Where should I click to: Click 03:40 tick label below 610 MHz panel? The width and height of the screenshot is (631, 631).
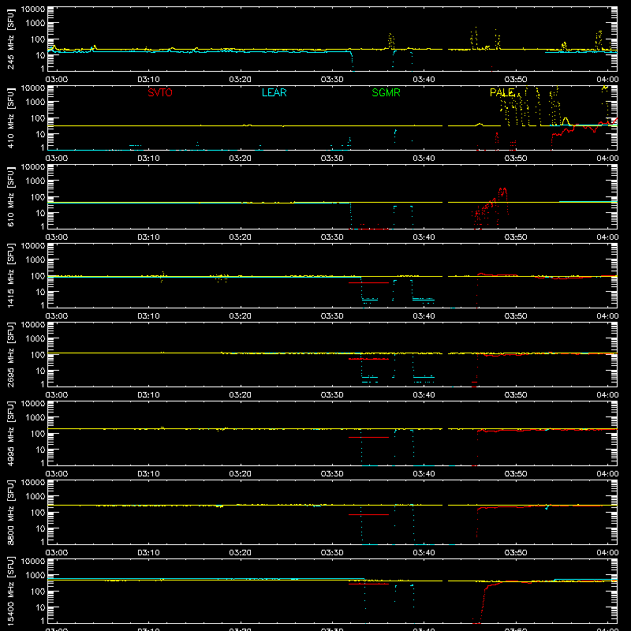click(424, 237)
